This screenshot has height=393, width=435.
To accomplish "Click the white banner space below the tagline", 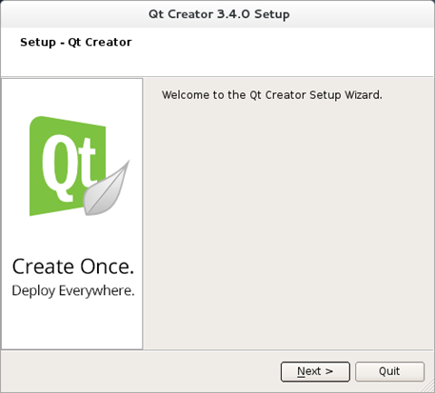I will click(72, 324).
